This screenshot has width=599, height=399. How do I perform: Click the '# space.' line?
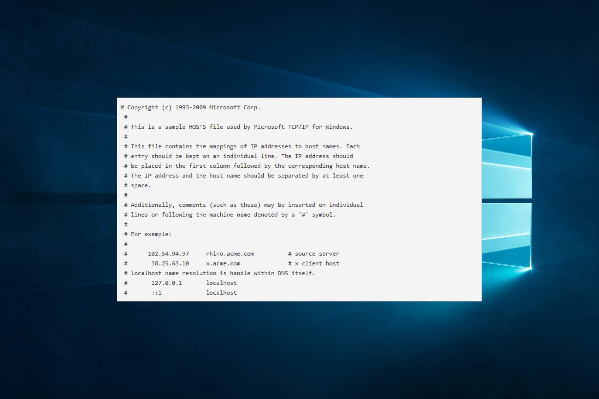137,185
